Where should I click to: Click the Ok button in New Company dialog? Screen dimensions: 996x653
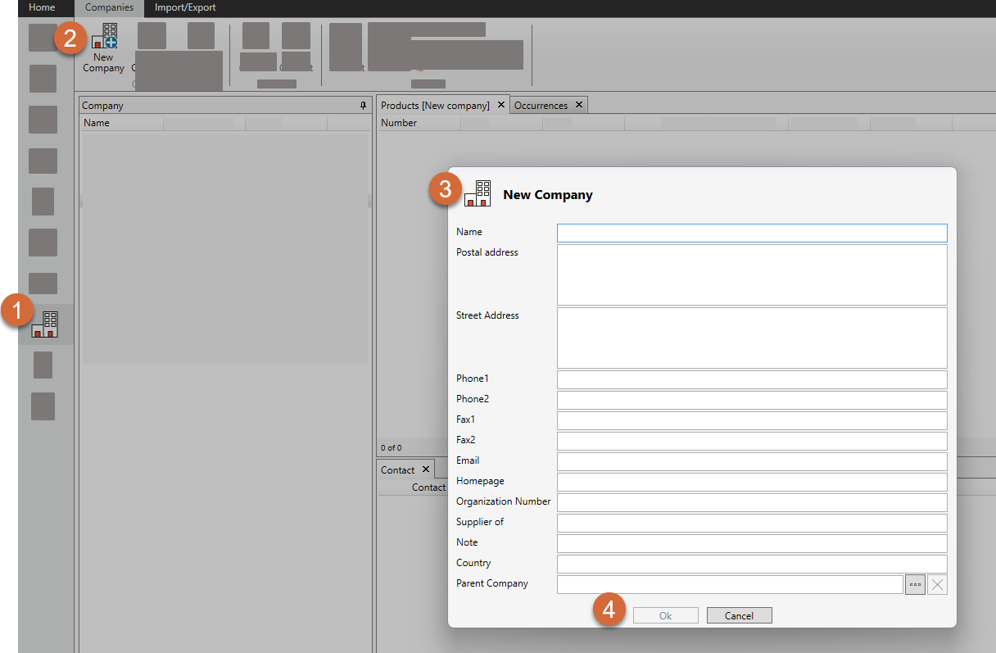[x=665, y=615]
